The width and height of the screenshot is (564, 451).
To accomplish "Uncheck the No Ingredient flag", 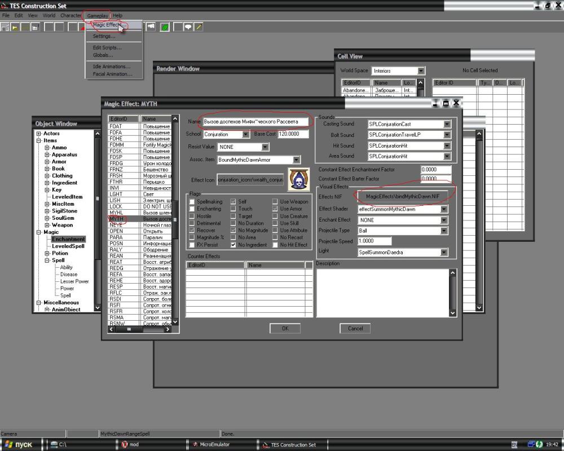I will (x=233, y=245).
